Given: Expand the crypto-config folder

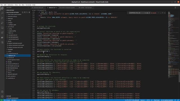Looking at the screenshot, I should [x=12, y=31].
